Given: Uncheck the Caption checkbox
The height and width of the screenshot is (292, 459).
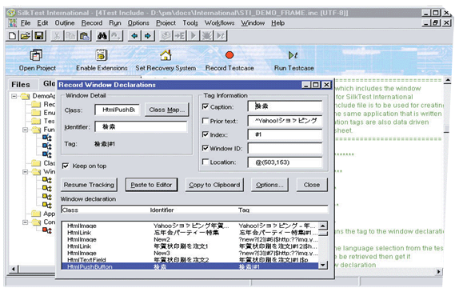Looking at the screenshot, I should click(x=206, y=106).
